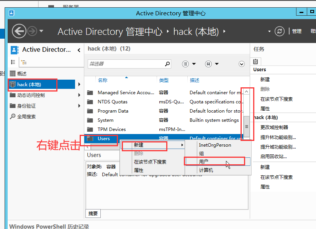Open dropdown arrow left of refresh icon
This screenshot has width=316, height=229.
(x=269, y=31)
